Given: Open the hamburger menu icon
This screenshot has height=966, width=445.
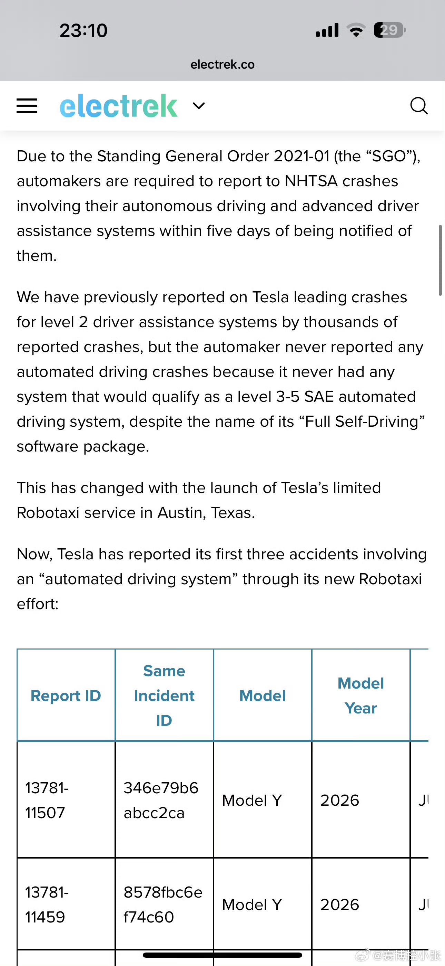Looking at the screenshot, I should (x=27, y=106).
